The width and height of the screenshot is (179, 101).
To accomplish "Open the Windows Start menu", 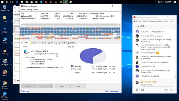I will [2, 2].
